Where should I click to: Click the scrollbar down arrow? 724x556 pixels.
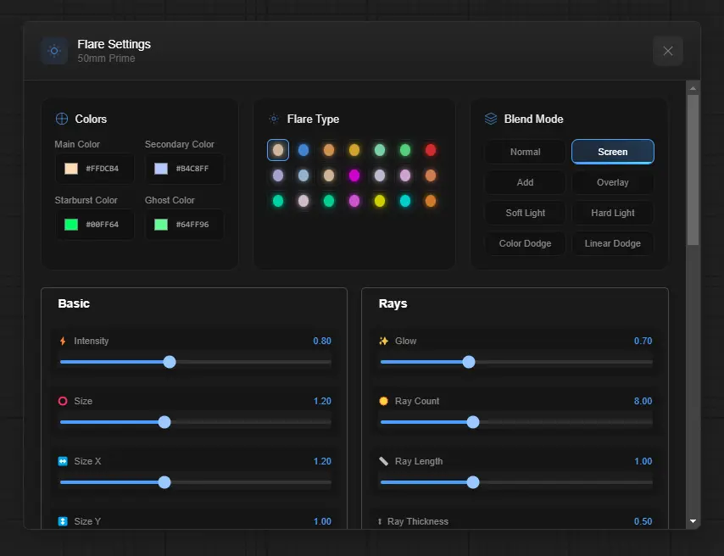pyautogui.click(x=693, y=521)
